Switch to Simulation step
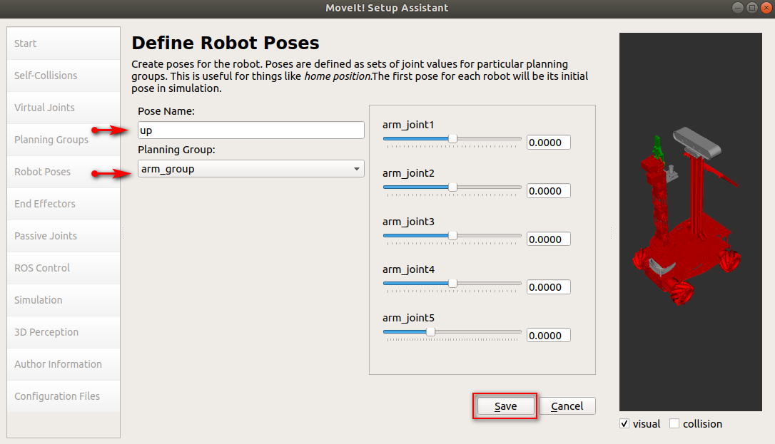This screenshot has width=775, height=444. [x=64, y=300]
